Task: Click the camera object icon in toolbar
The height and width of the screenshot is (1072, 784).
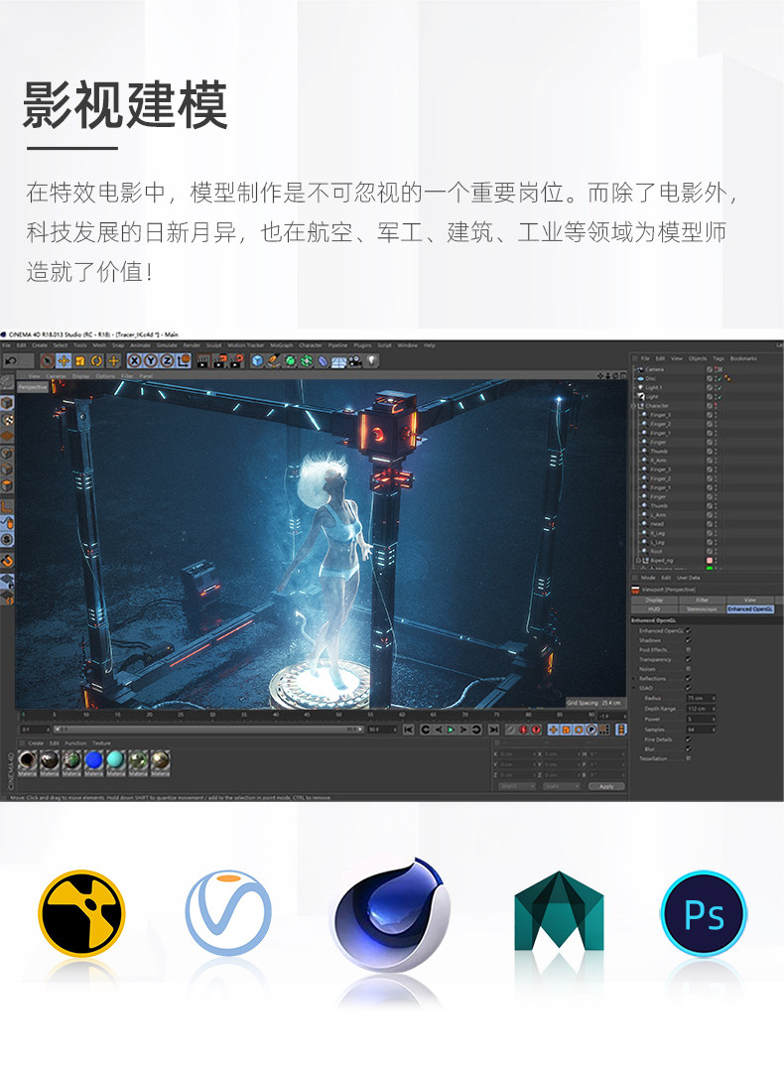Action: 355,361
